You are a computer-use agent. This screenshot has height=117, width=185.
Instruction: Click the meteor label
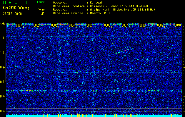[41, 9]
